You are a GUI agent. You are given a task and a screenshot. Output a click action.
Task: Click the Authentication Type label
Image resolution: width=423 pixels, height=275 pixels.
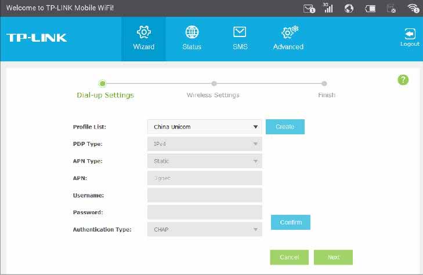coord(102,229)
